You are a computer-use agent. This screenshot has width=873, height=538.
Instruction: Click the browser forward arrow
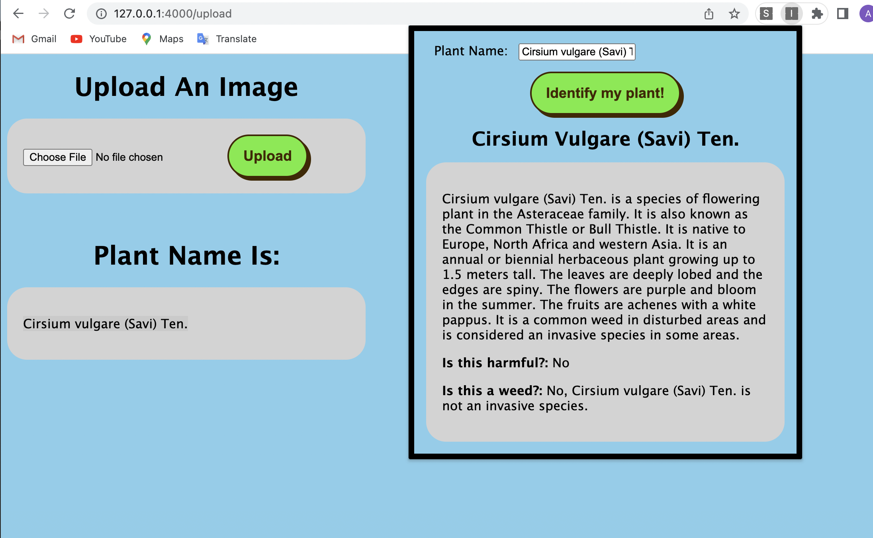click(x=44, y=14)
